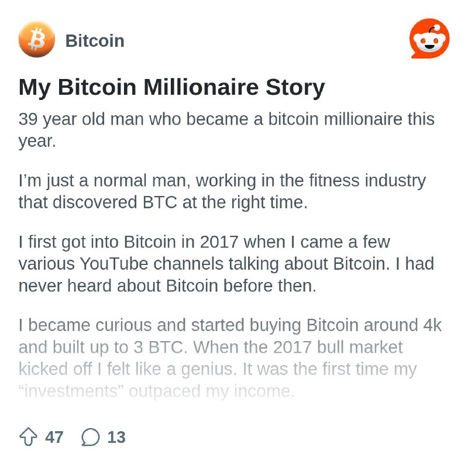Click the Bitcoin subreddit avatar icon
Image resolution: width=468 pixels, height=468 pixels.
[37, 39]
